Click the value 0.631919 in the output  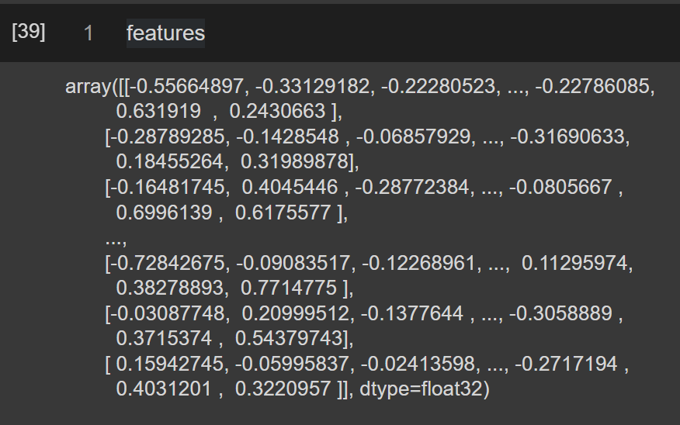158,112
